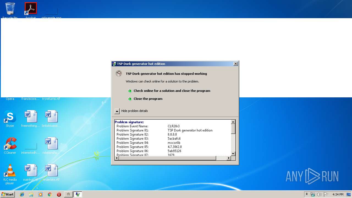Close the TSP Dork generator error dialog
This screenshot has width=352, height=198.
click(x=235, y=64)
